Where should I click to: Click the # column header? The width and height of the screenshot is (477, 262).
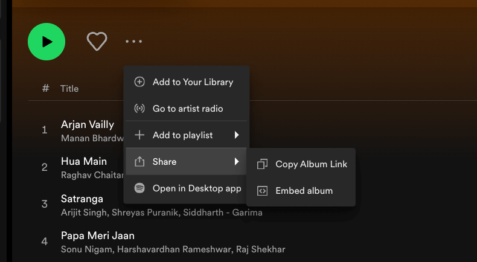click(x=46, y=89)
